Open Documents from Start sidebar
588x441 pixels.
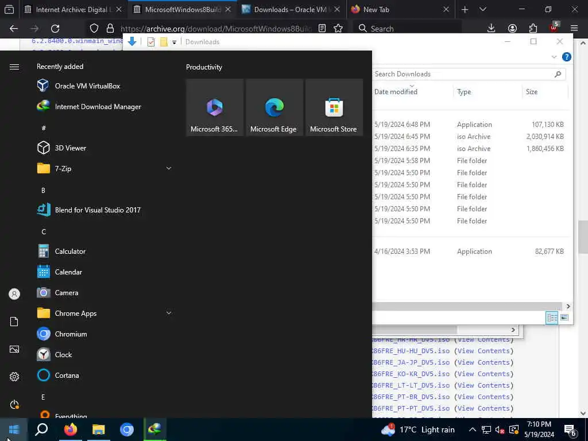click(x=14, y=322)
